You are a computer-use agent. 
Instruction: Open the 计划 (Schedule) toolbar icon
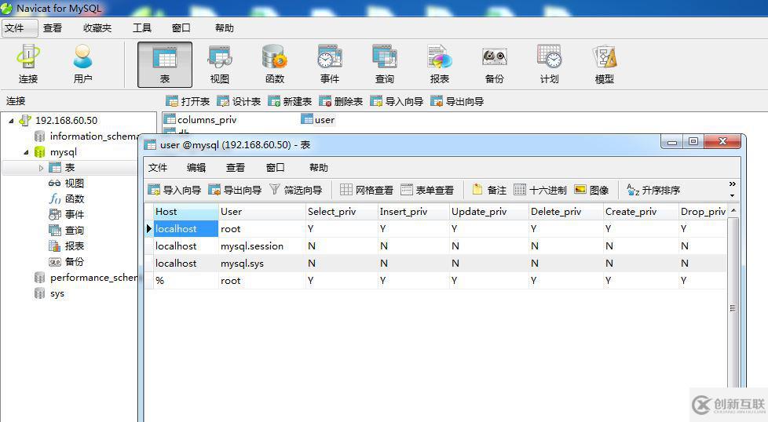tap(549, 64)
